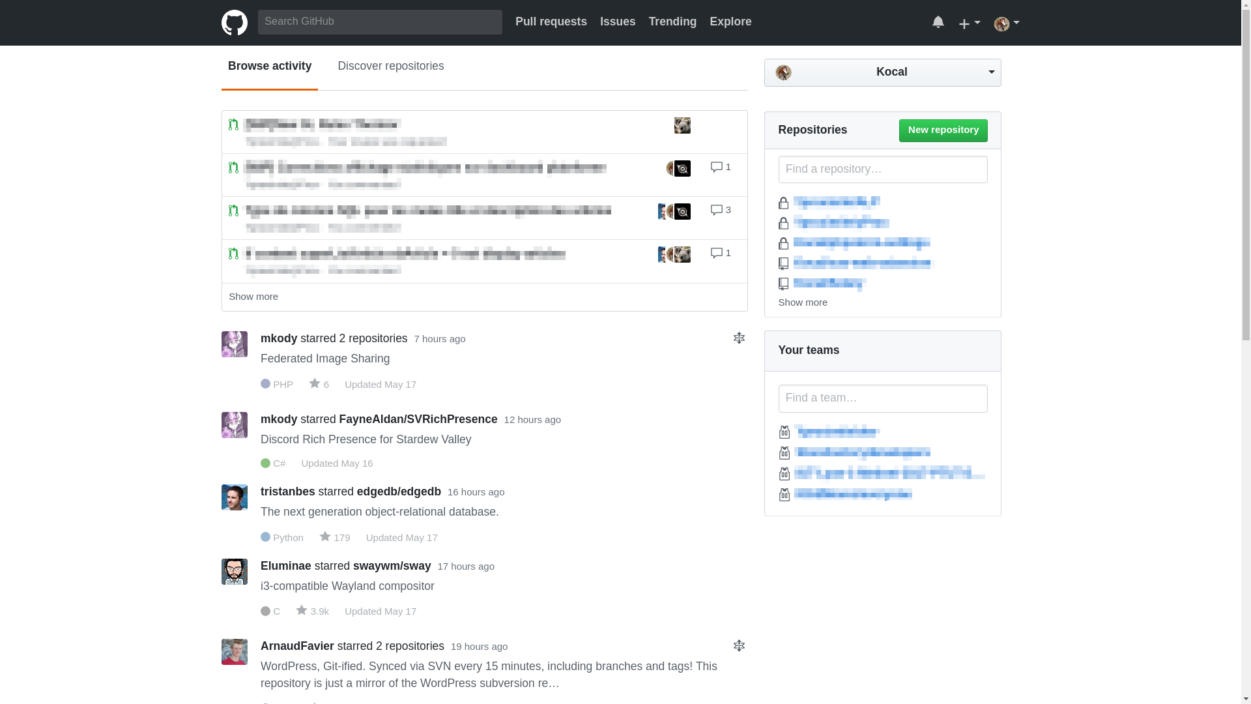Open the user avatar profile menu
1251x704 pixels.
click(x=1007, y=23)
